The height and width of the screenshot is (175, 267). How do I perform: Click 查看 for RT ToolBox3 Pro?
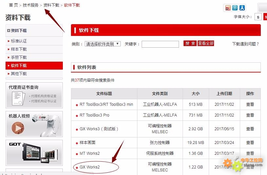click(x=250, y=115)
